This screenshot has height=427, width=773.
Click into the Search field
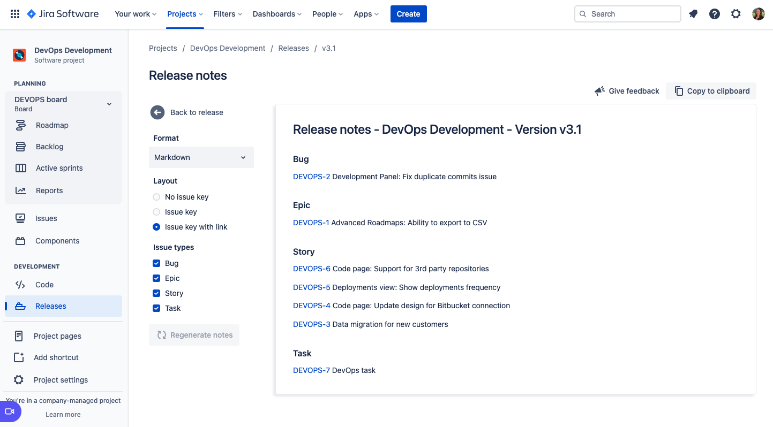627,14
